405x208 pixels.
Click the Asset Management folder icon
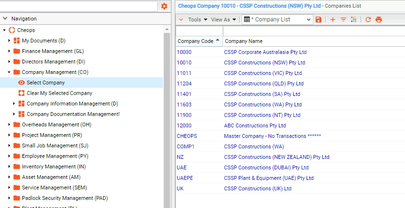click(17, 177)
